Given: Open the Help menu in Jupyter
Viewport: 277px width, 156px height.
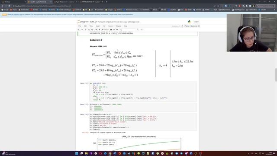Looking at the screenshot, I should coord(126,26).
